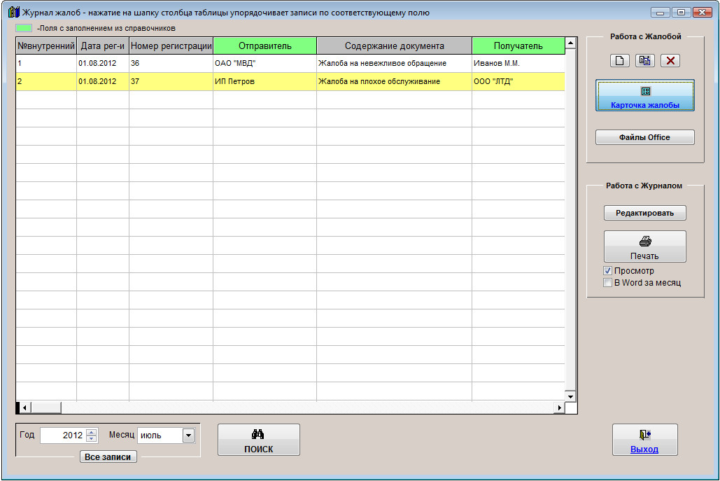Click the Редактировать button
Viewport: 720px width, 481px height.
[x=644, y=213]
